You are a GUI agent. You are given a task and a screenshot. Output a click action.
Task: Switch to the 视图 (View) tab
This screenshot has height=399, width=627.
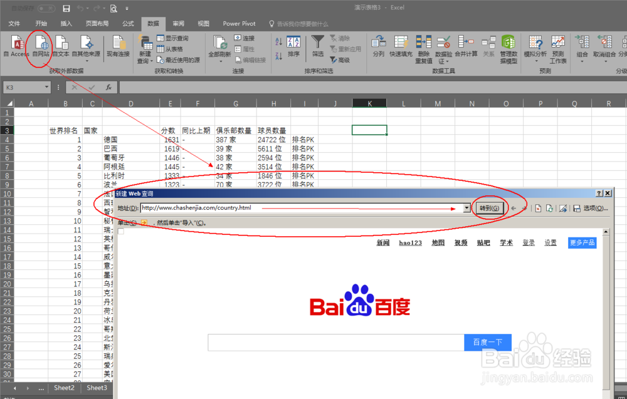pyautogui.click(x=204, y=24)
